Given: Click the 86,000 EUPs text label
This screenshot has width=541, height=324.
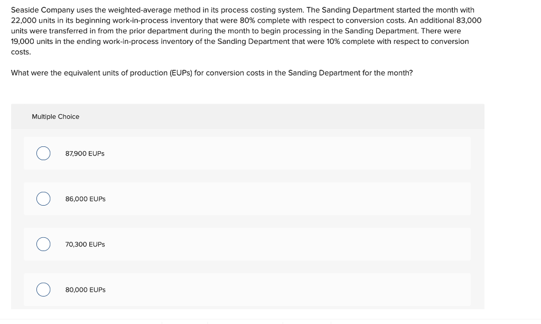Looking at the screenshot, I should tap(85, 199).
